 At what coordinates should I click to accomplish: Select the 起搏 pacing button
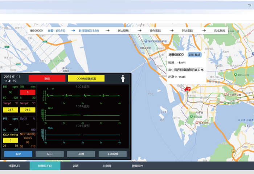[x=81, y=154]
